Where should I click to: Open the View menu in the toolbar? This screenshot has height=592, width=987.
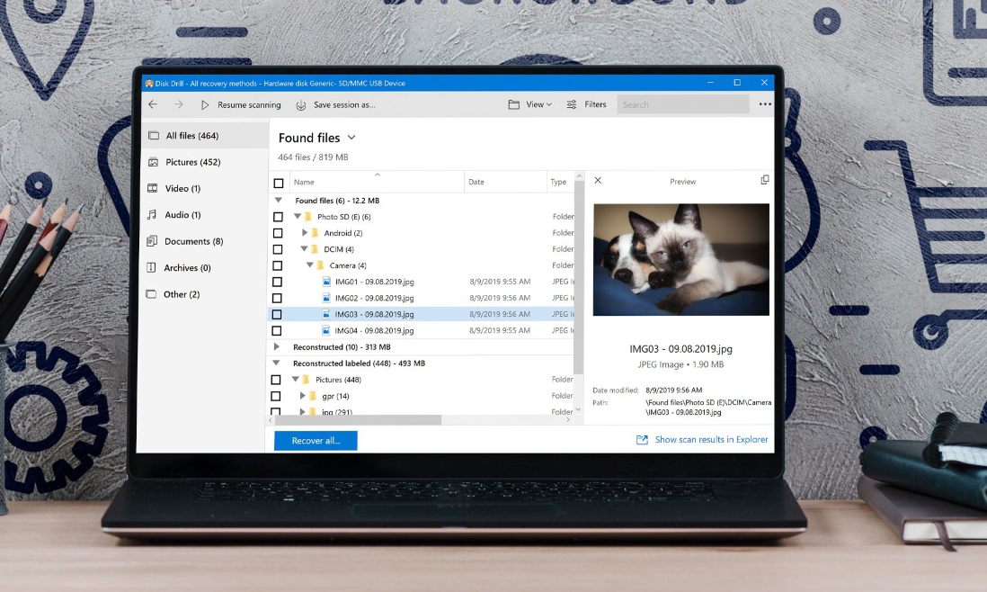531,104
